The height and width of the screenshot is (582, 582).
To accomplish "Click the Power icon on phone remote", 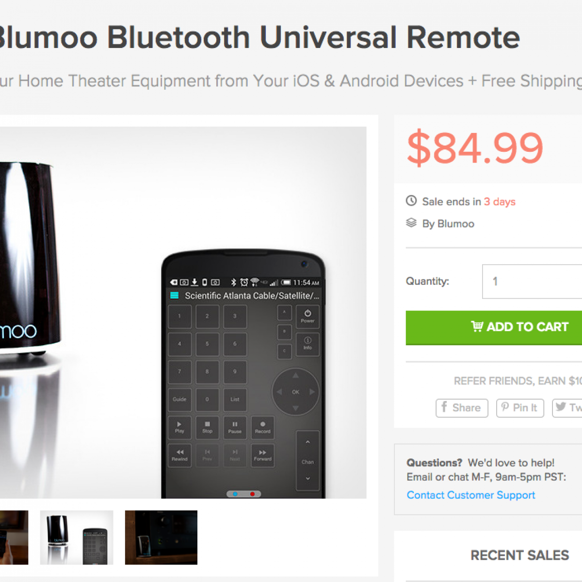I will click(307, 316).
